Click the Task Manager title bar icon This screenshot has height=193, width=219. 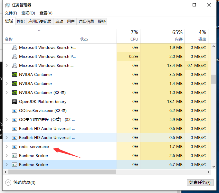click(7, 5)
